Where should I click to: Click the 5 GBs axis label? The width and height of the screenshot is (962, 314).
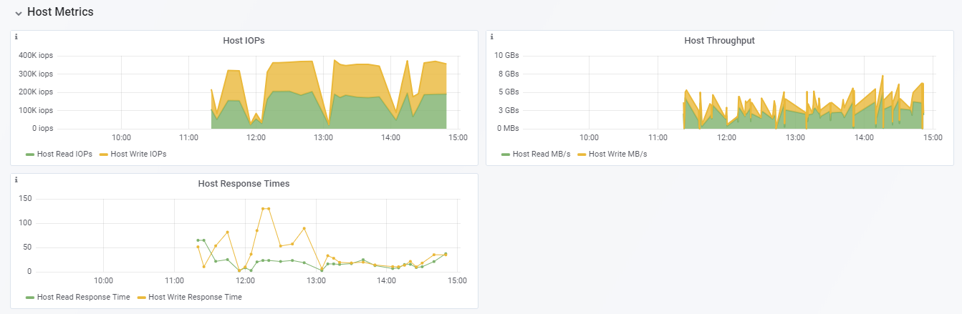509,92
